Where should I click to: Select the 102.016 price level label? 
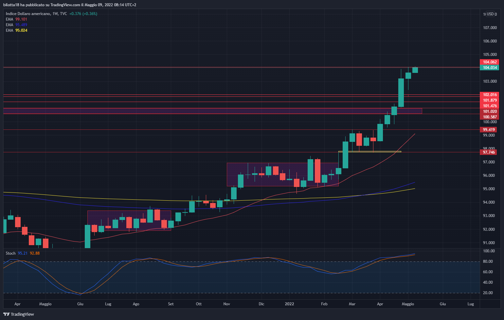pos(490,95)
